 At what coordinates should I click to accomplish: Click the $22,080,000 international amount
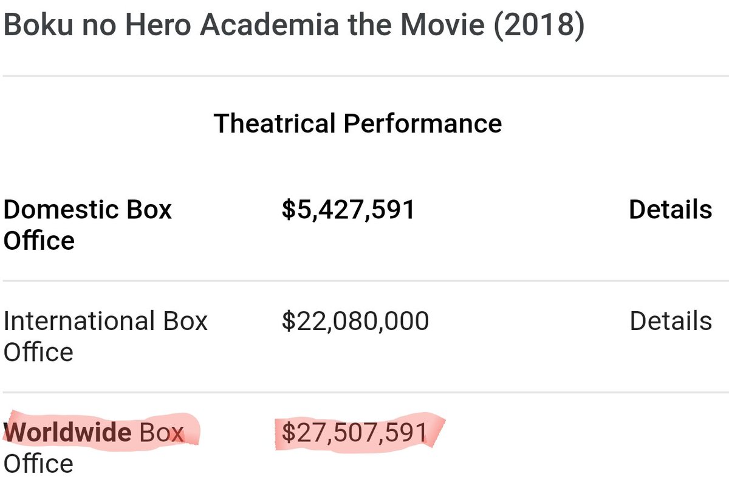(x=355, y=322)
